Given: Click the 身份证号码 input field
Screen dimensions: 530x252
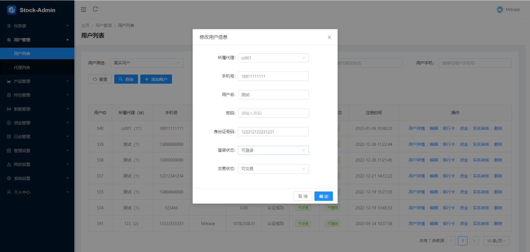Looking at the screenshot, I should tap(273, 131).
